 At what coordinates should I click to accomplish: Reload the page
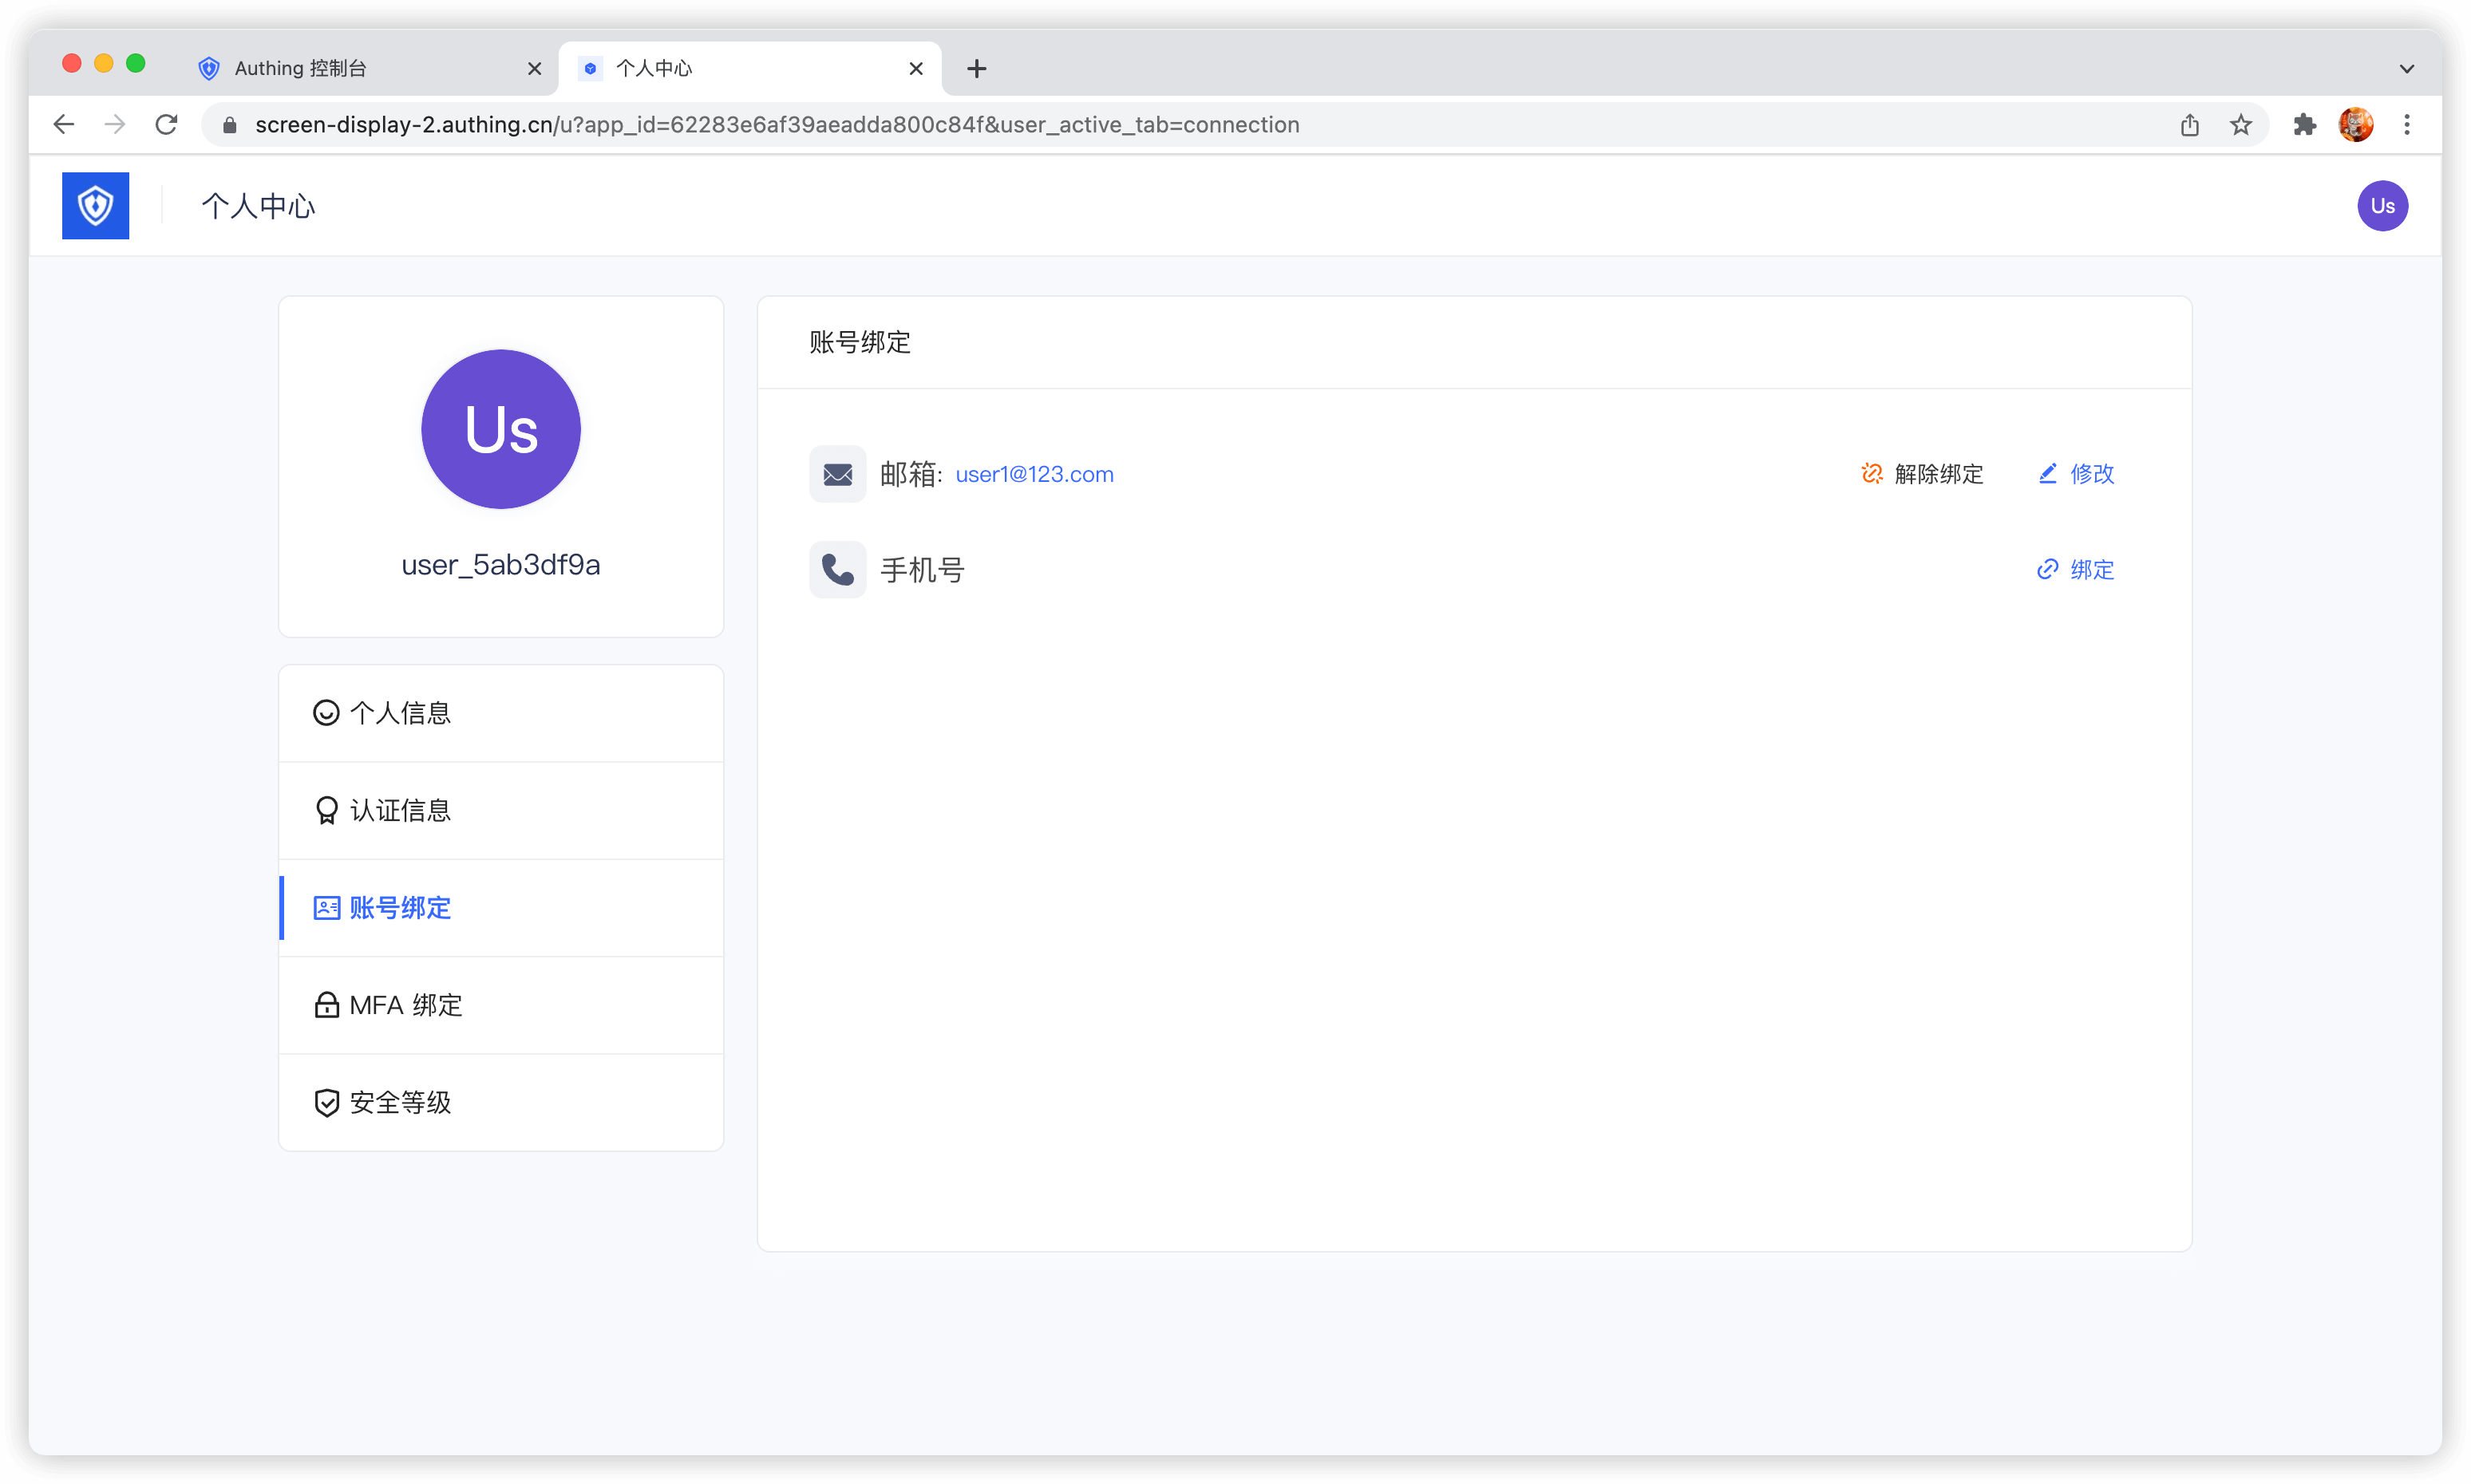coord(166,125)
